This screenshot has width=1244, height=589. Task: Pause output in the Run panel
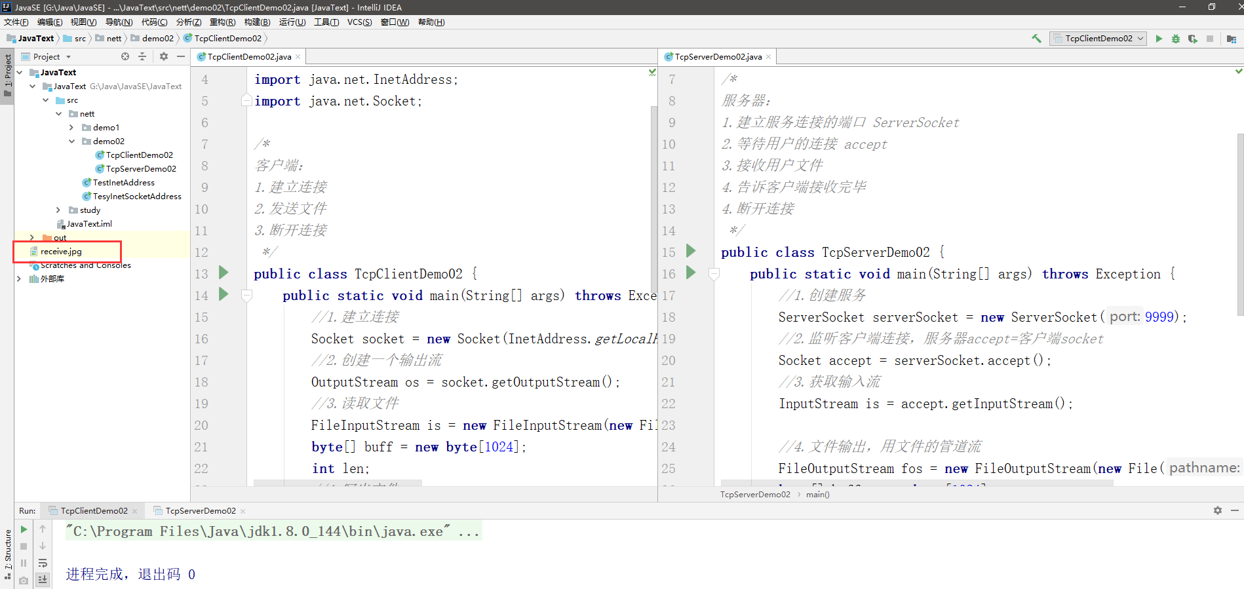pos(24,563)
